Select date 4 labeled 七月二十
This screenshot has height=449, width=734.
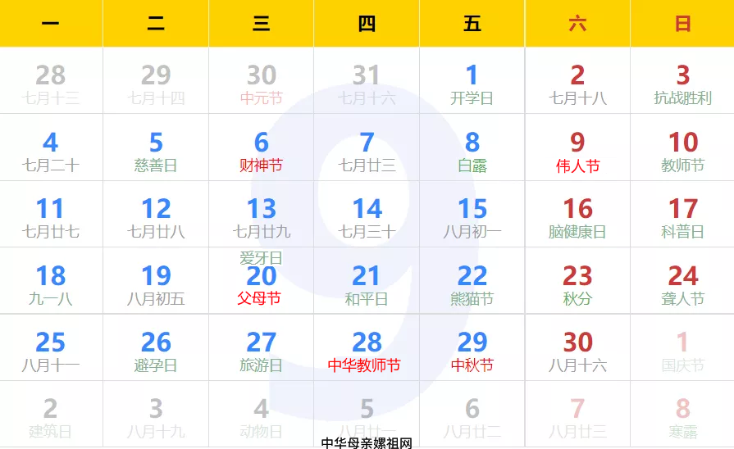point(51,147)
